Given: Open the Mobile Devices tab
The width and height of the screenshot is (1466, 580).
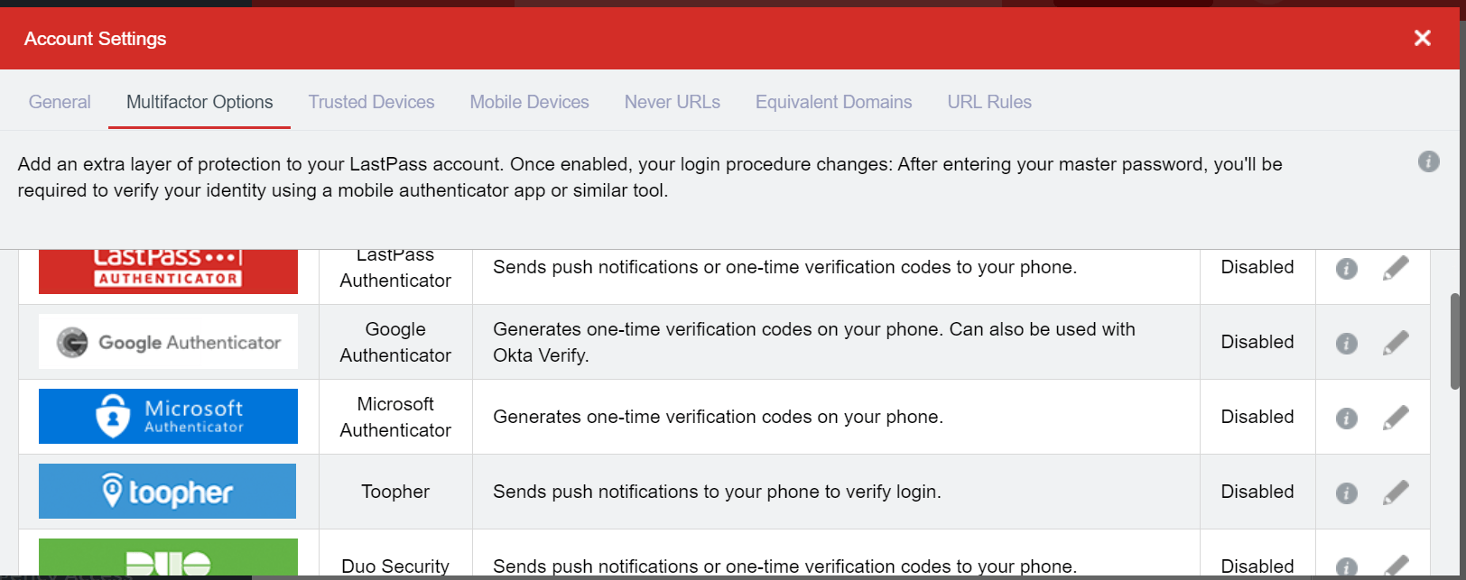Looking at the screenshot, I should (529, 102).
